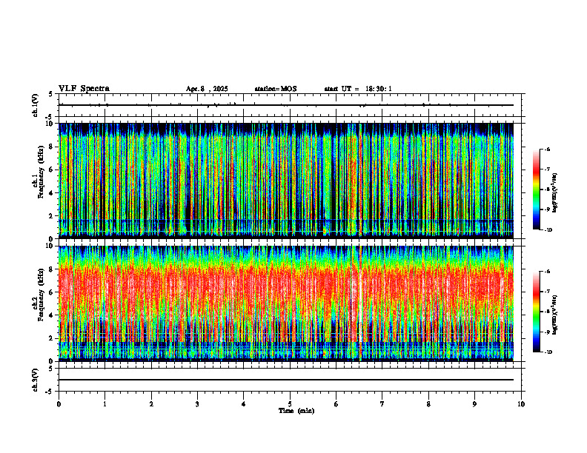Click the ch.1 voltage waveform trace

point(286,105)
